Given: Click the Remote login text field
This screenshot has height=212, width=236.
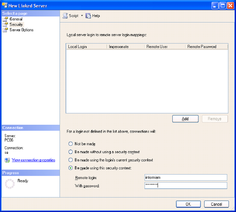Looking at the screenshot, I should (x=186, y=177).
